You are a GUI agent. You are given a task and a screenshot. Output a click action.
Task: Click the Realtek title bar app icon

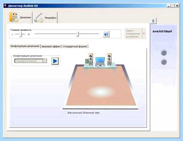pyautogui.click(x=5, y=5)
